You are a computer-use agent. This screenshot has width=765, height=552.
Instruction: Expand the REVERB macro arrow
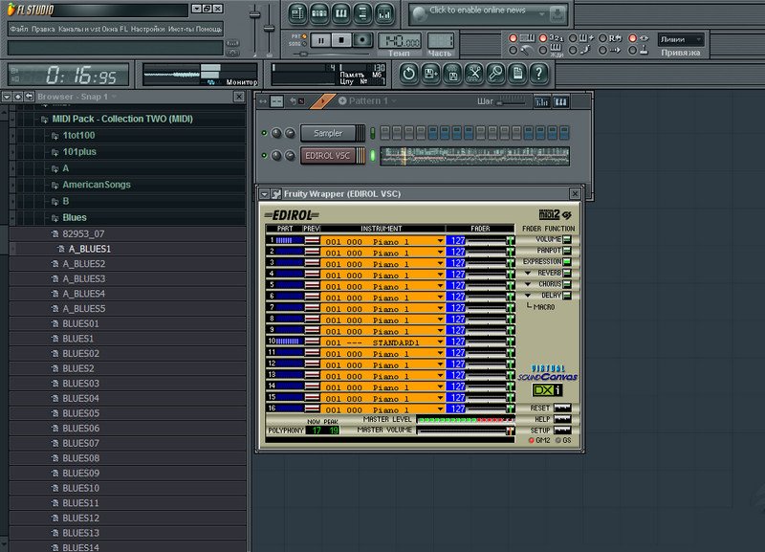click(527, 273)
